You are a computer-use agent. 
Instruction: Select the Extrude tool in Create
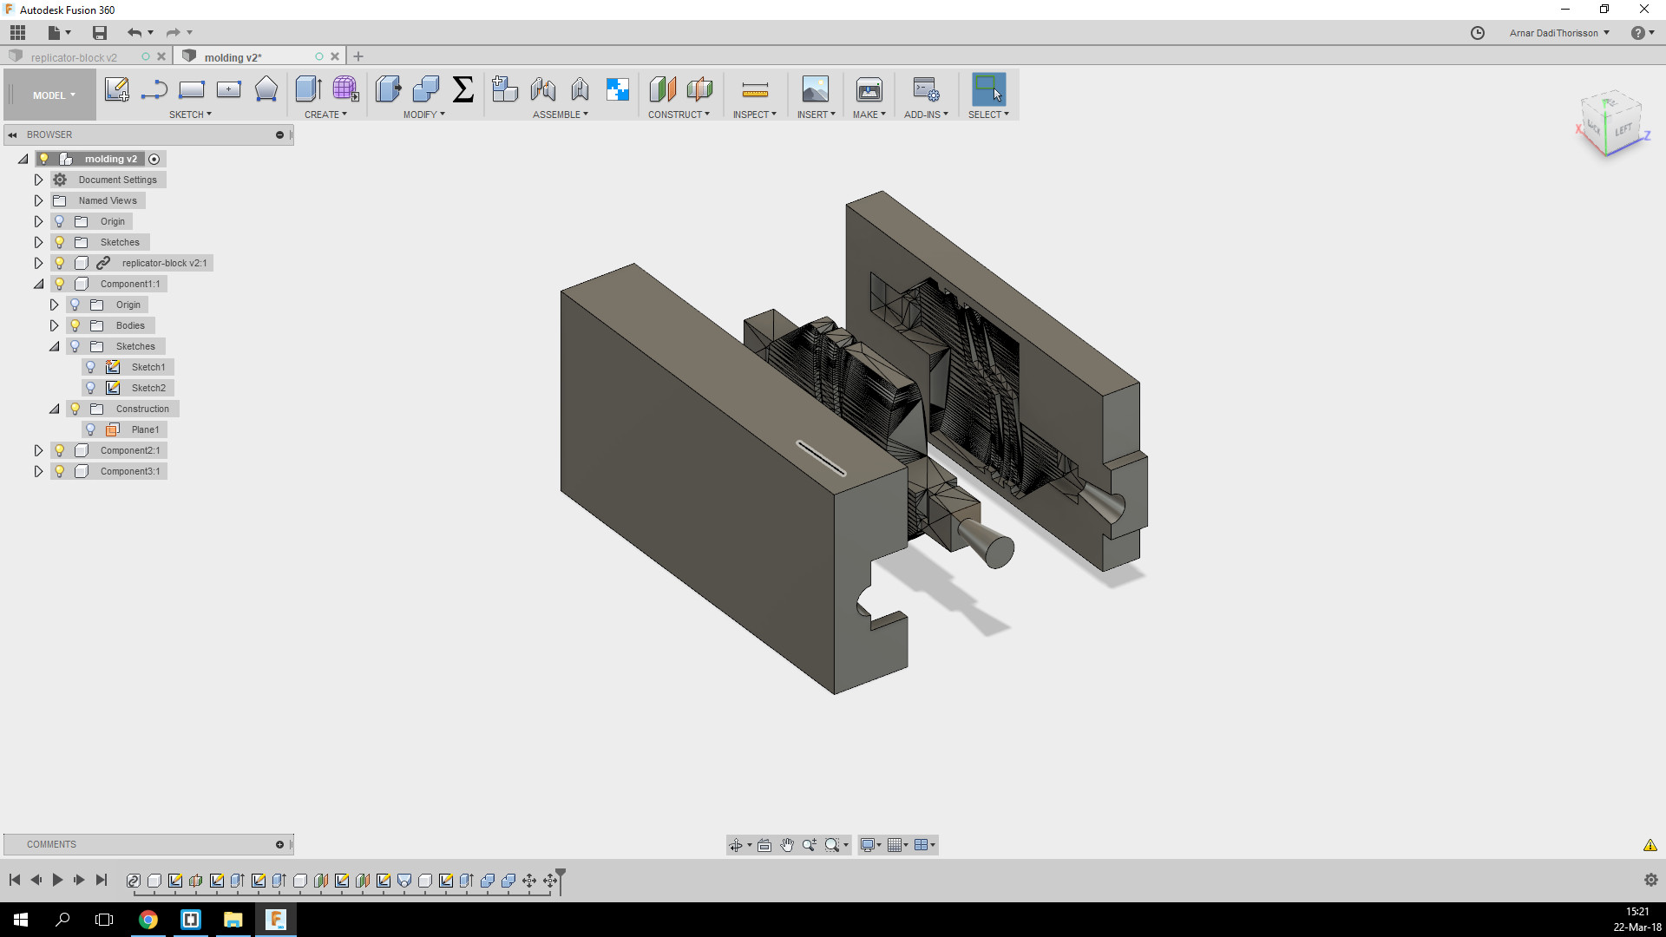click(x=308, y=89)
